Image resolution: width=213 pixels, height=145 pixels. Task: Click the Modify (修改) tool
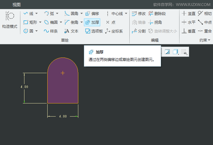(x=139, y=13)
